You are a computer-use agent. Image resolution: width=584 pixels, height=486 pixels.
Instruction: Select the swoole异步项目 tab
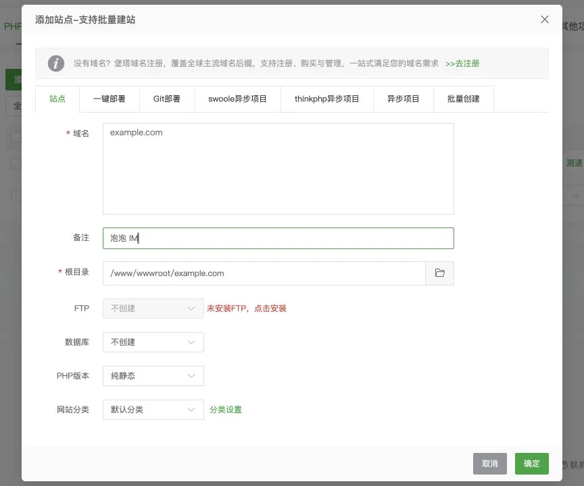[238, 99]
